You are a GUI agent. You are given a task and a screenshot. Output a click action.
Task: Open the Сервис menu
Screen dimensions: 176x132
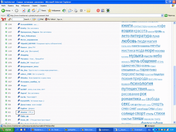coord(35,6)
